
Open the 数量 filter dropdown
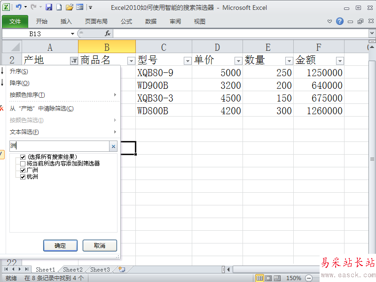(289, 61)
